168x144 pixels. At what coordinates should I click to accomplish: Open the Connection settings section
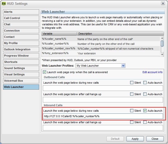[x=21, y=31]
